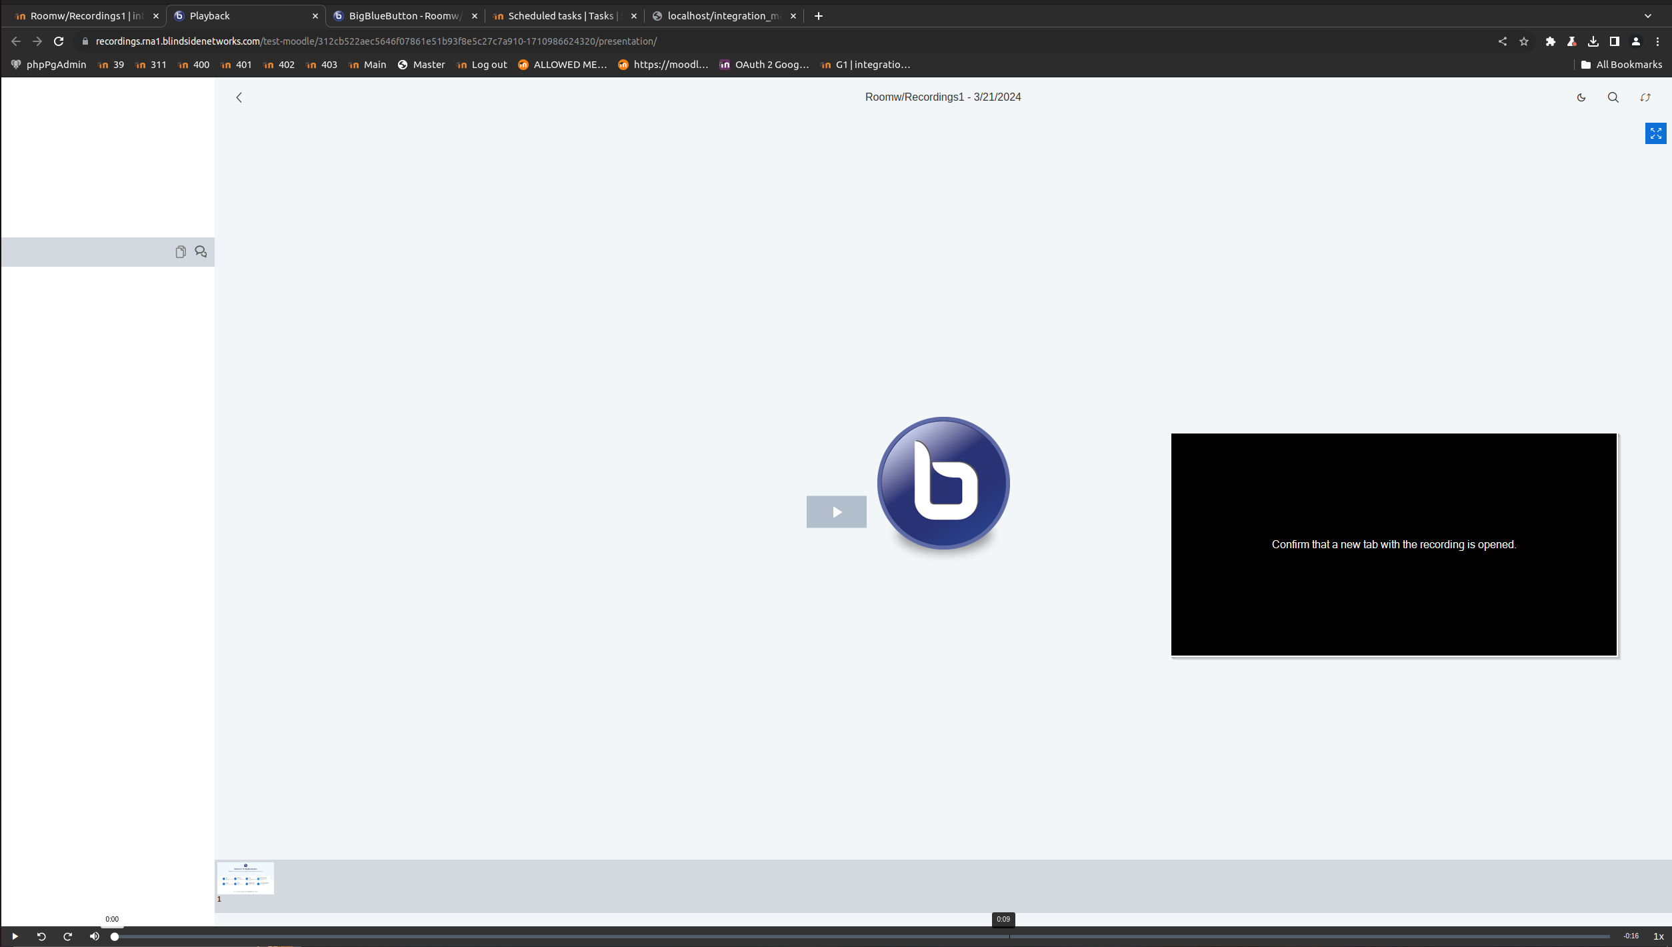The image size is (1672, 947).
Task: Open the phpPgAdmin bookmark
Action: tap(49, 65)
